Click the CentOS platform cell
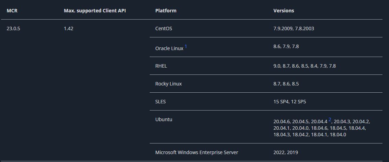Viewport: 389px width, 162px height. [163, 28]
